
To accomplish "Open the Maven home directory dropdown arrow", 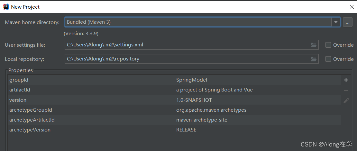I will click(x=335, y=22).
